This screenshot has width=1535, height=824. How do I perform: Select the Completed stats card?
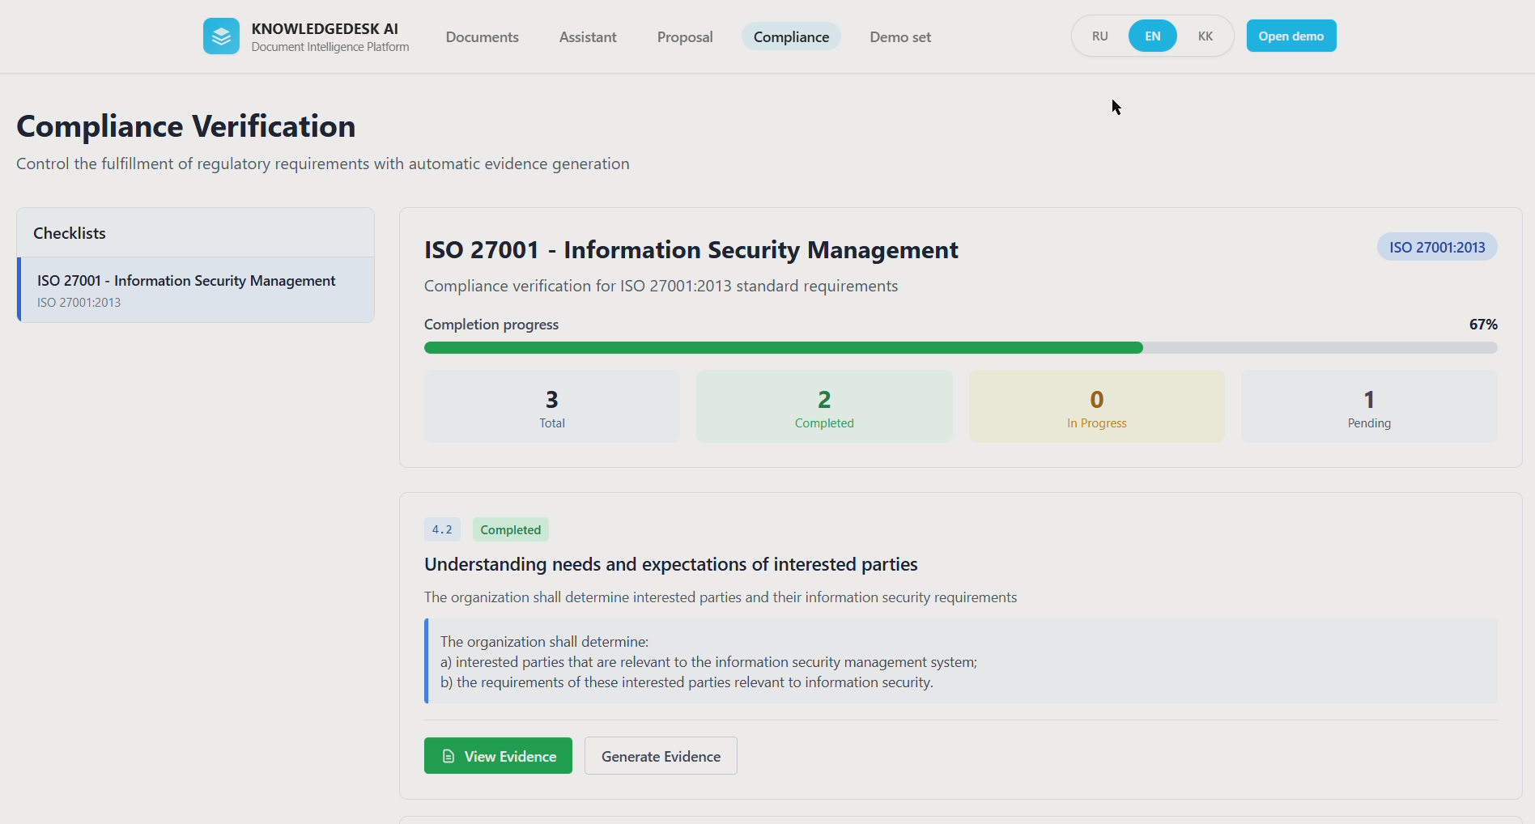point(823,406)
